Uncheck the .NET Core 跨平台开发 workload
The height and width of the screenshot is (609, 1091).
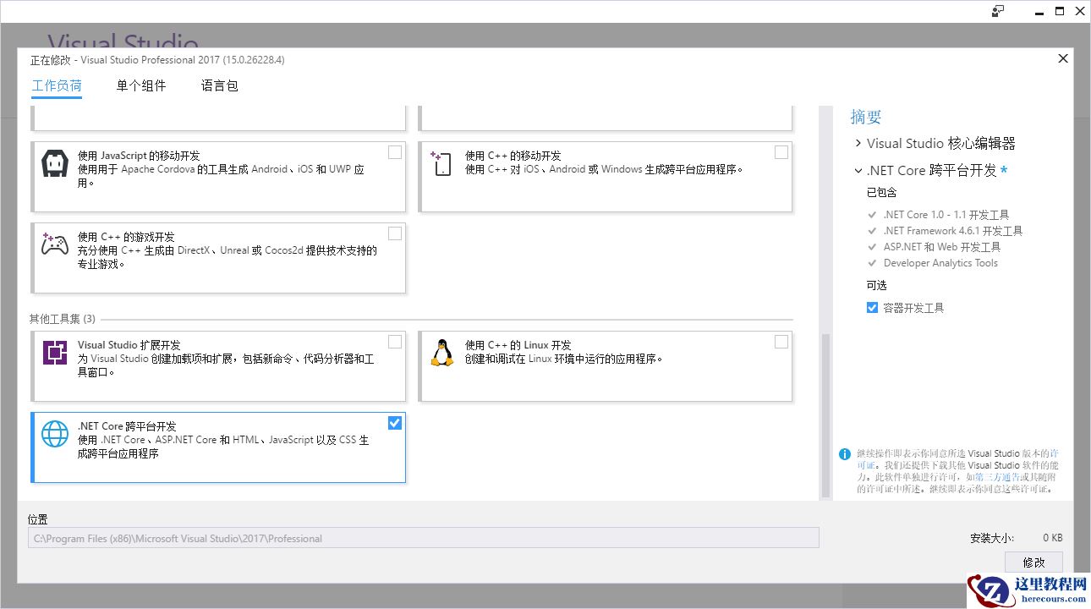[x=395, y=423]
